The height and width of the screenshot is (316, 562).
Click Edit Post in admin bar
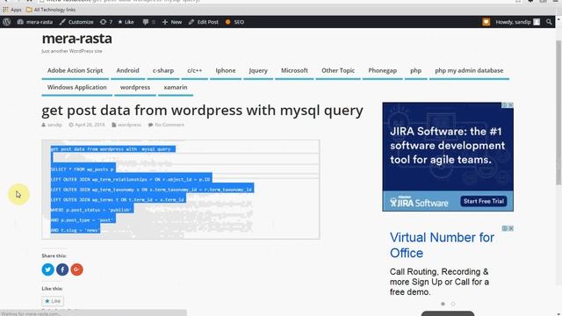[x=203, y=22]
